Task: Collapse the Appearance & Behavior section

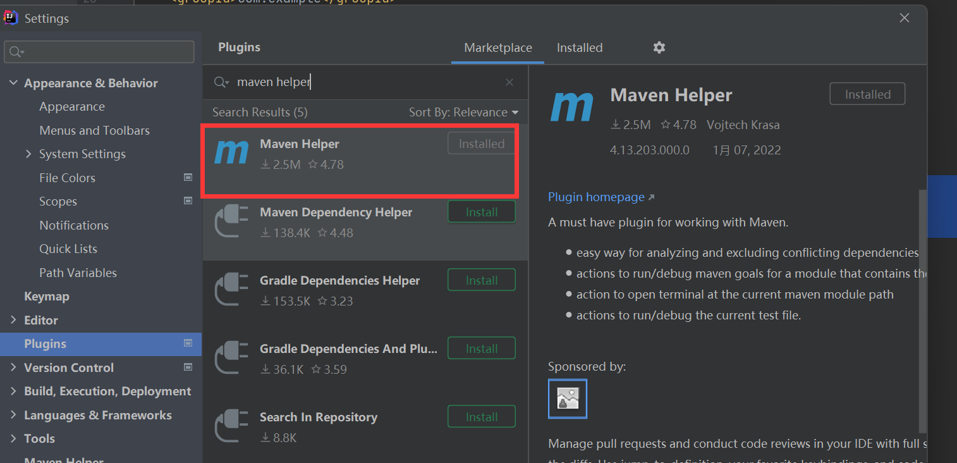Action: 13,83
